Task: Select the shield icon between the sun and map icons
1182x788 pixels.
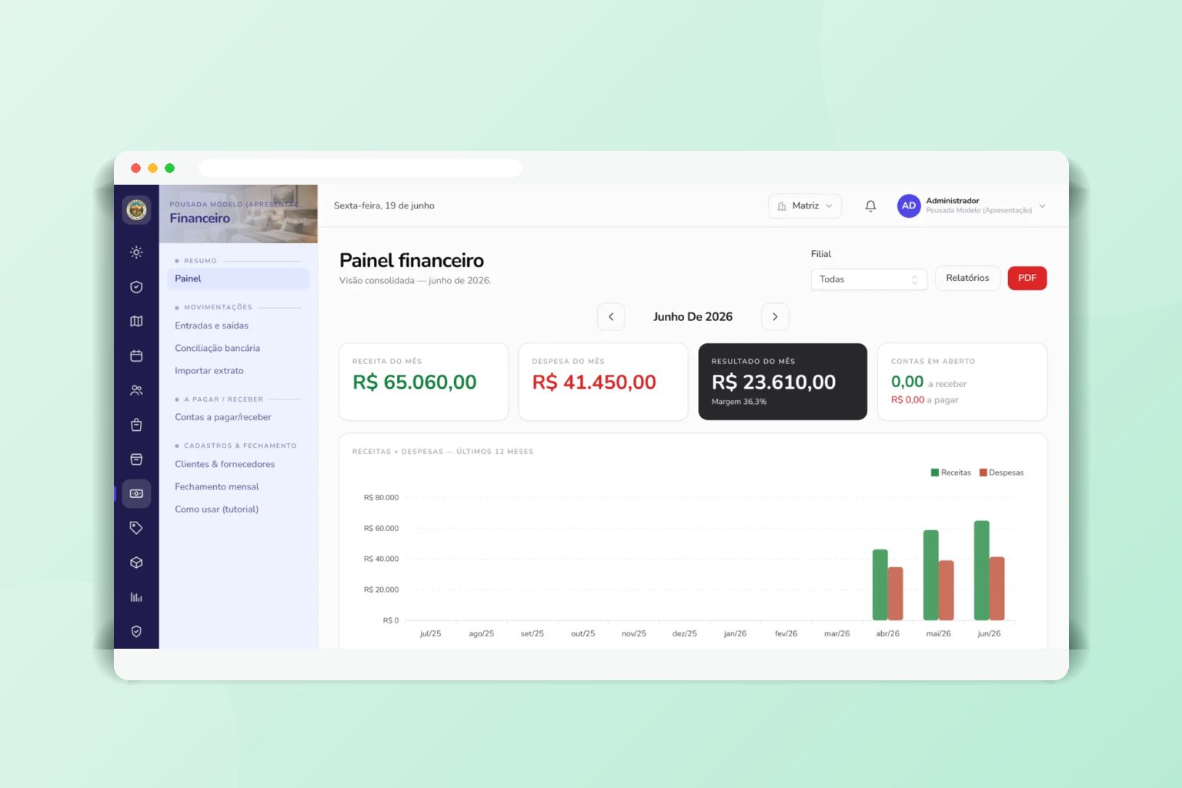Action: 136,287
